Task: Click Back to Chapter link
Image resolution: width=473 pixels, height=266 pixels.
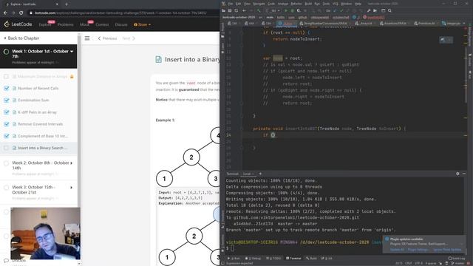Action: [x=21, y=38]
